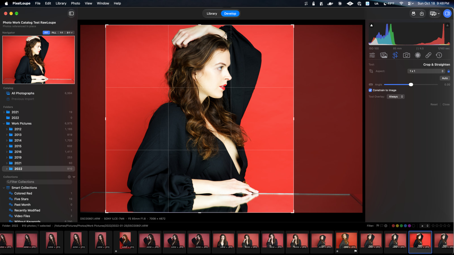The height and width of the screenshot is (255, 454).
Task: Filter by picked flag icon
Action: pos(378,226)
